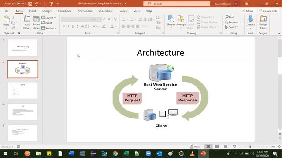Open the font name combo box

76,19
